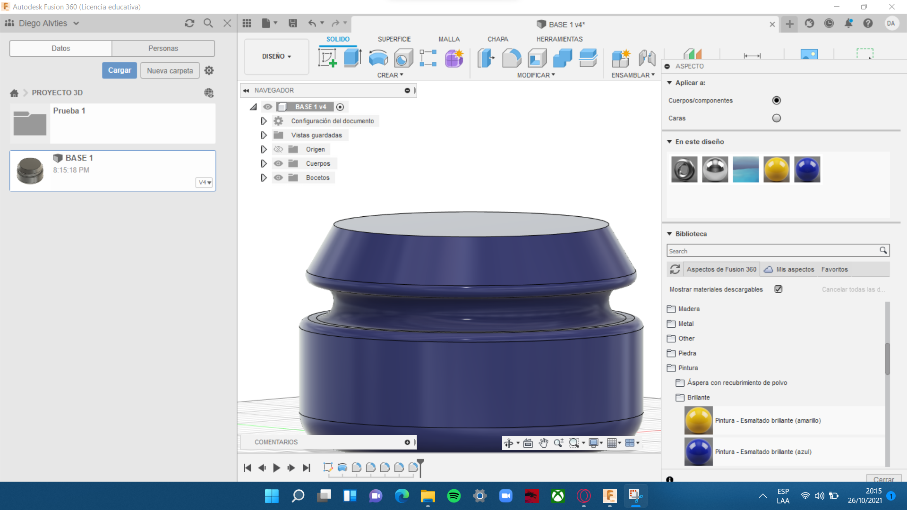Open the MODIFICAR dropdown menu

pyautogui.click(x=536, y=75)
